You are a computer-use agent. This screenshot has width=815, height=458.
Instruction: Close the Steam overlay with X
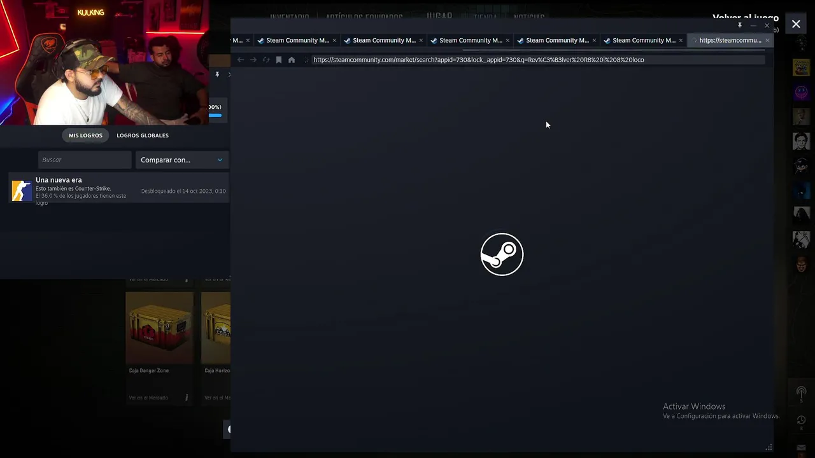tap(796, 24)
